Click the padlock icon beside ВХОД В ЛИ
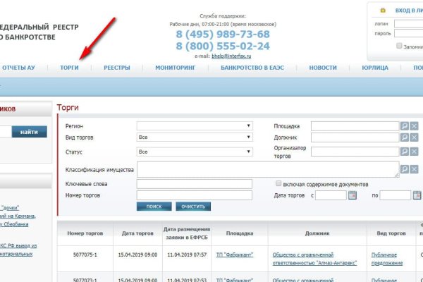 383,11
